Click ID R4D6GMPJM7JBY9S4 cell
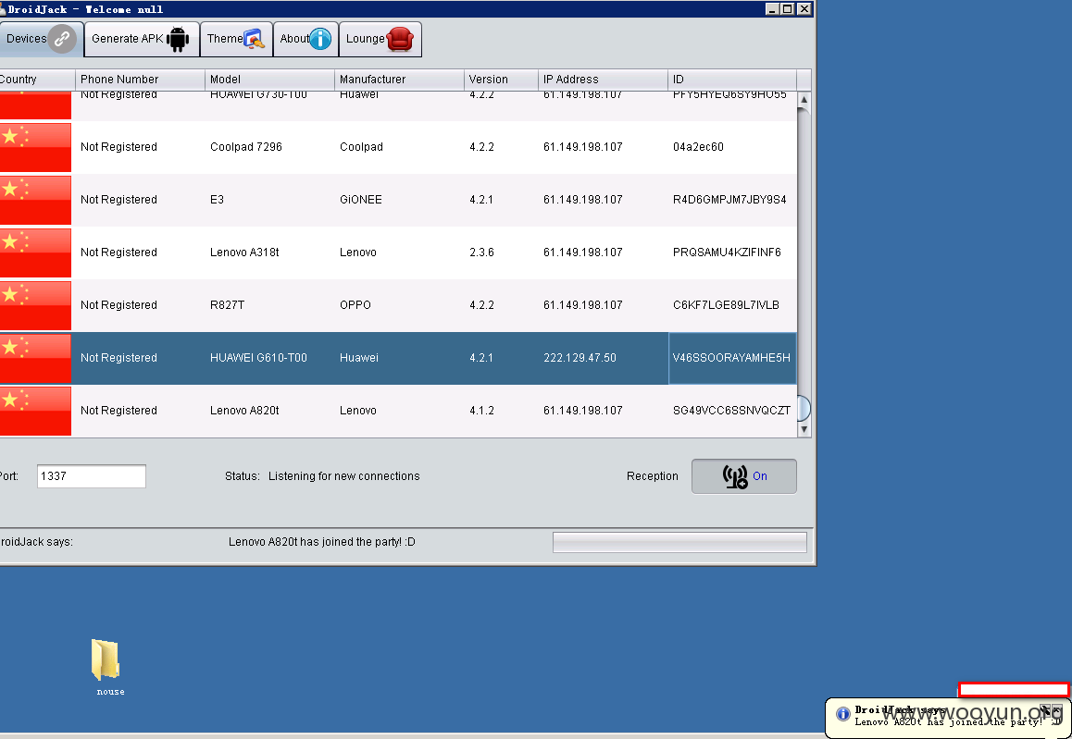The width and height of the screenshot is (1072, 739). coord(732,200)
